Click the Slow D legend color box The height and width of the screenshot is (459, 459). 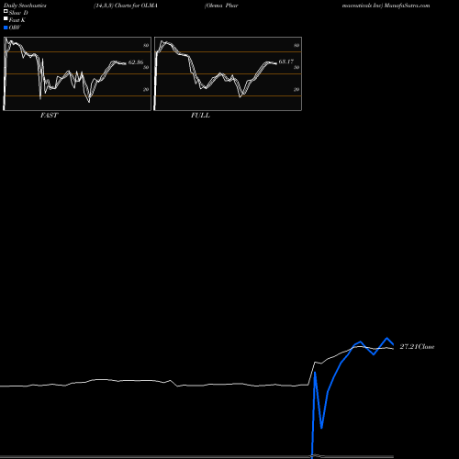[6, 12]
